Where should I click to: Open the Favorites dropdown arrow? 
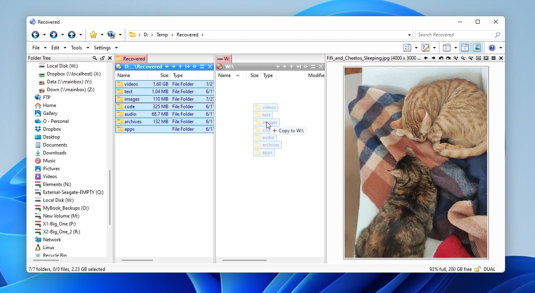coord(102,35)
